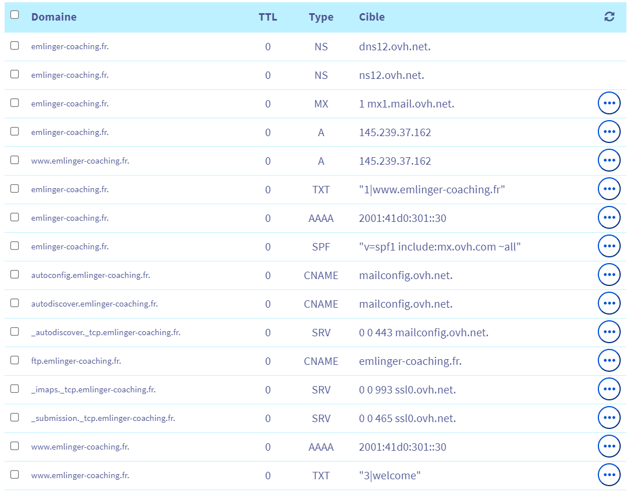Open actions for _imaps SRV record
The image size is (635, 493).
pos(609,389)
